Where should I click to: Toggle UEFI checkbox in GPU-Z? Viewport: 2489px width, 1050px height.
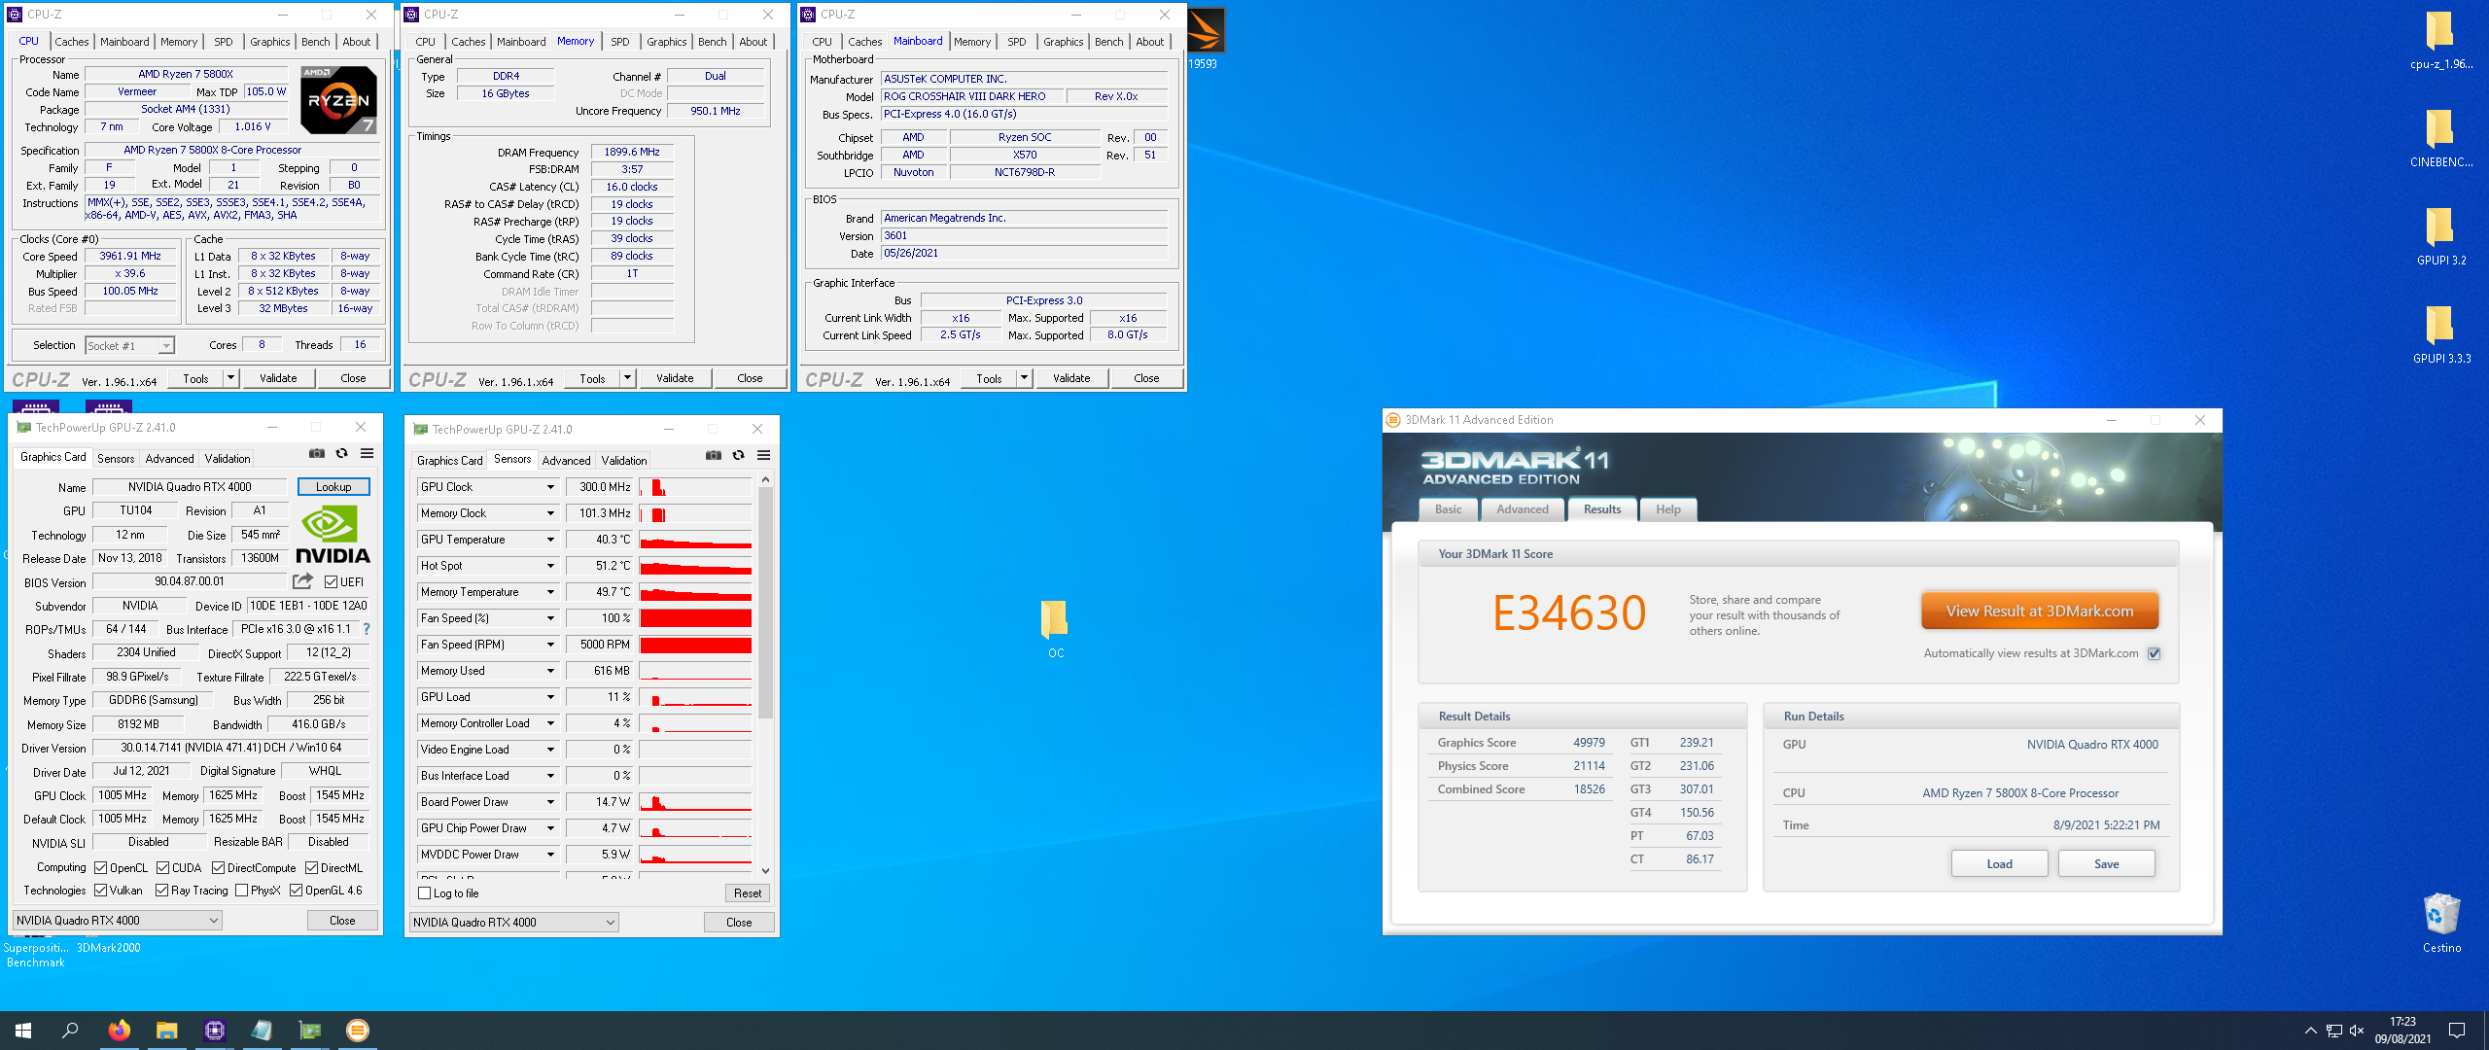coord(331,582)
